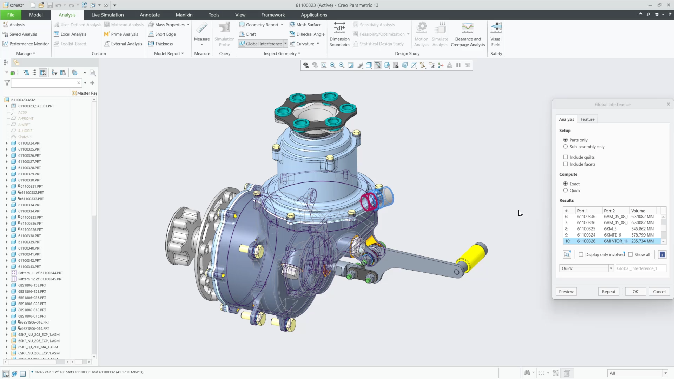Click the Refit view icon
This screenshot has height=379, width=674.
(x=324, y=65)
